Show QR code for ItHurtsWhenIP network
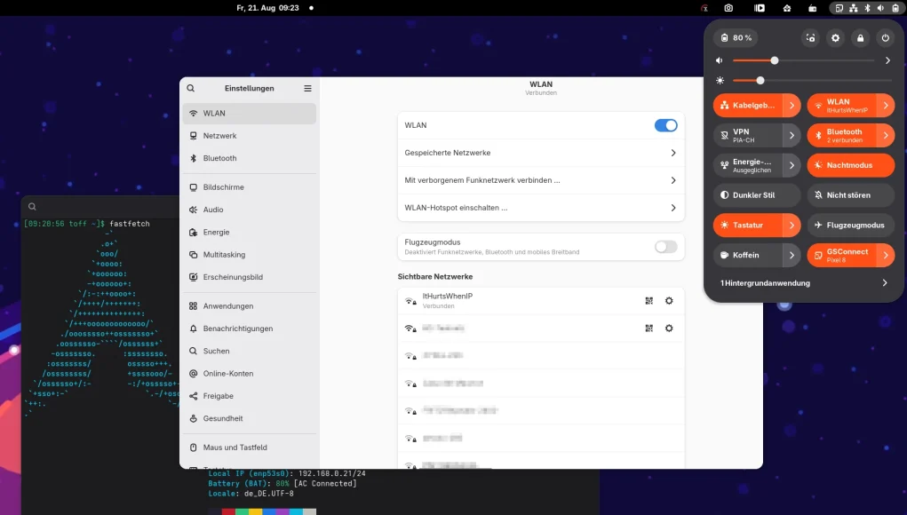The width and height of the screenshot is (907, 515). [x=649, y=300]
